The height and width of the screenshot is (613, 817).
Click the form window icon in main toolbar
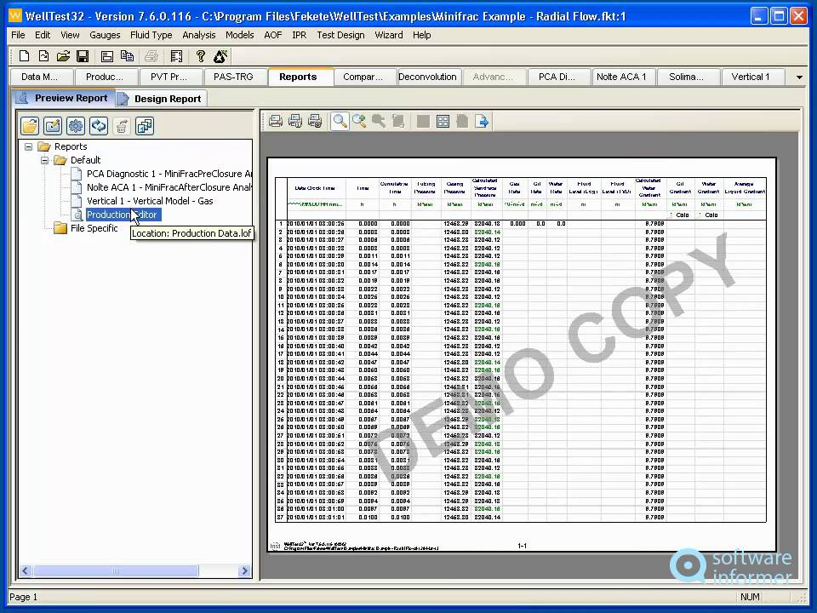point(107,56)
